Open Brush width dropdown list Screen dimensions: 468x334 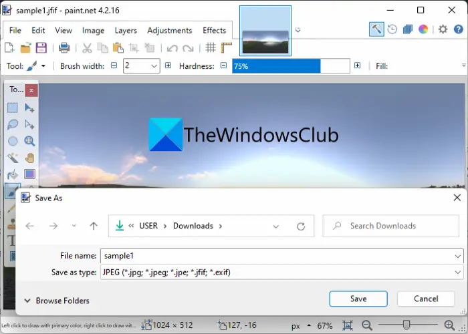pyautogui.click(x=154, y=66)
